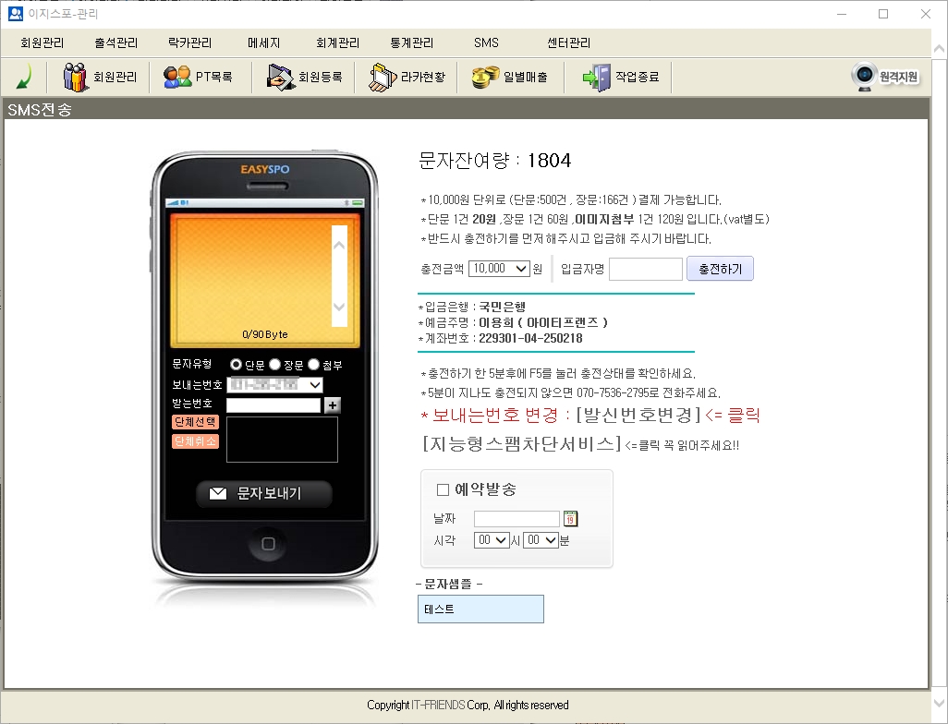Click 국민은행 bank name text
948x724 pixels.
click(x=502, y=307)
